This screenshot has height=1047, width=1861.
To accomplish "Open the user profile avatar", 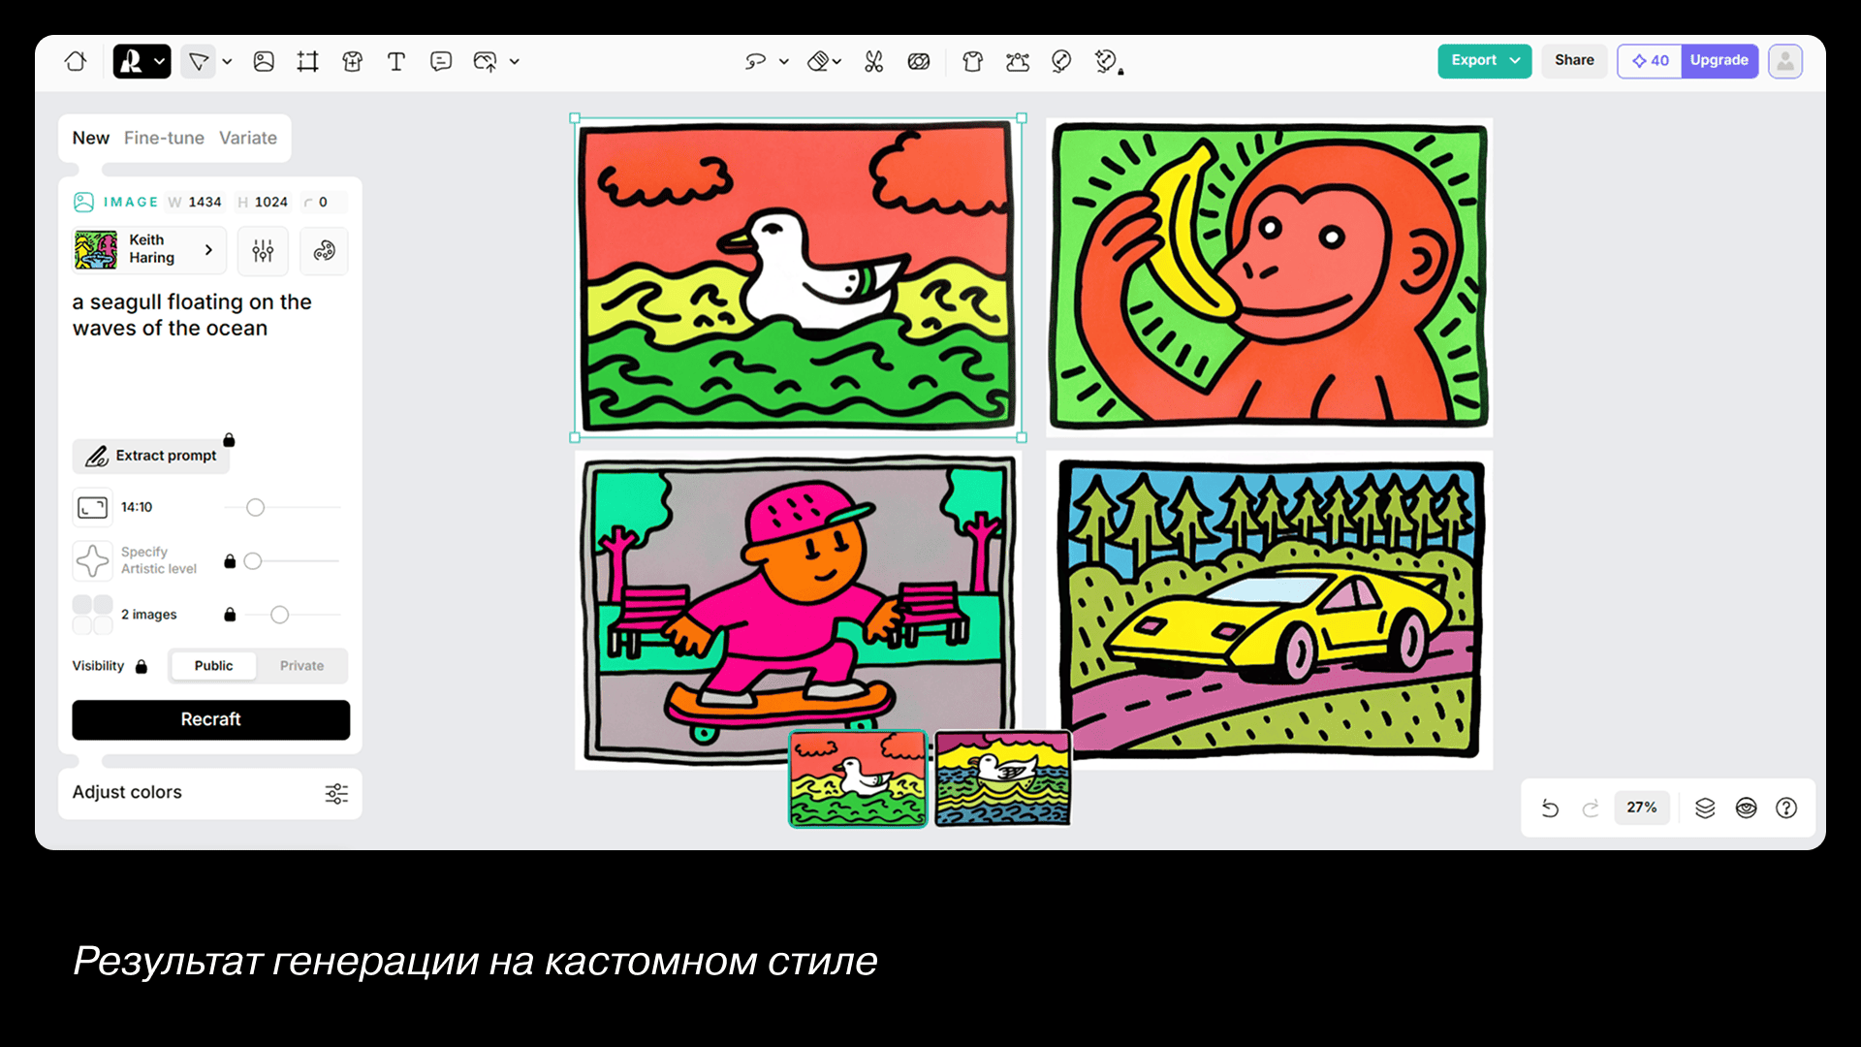I will pos(1784,60).
